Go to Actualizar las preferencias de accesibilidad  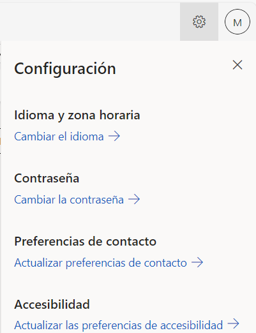click(119, 325)
